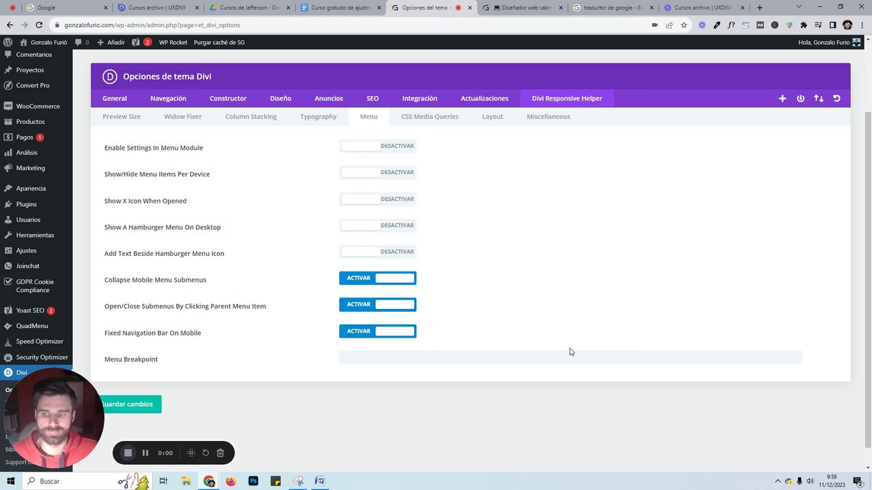
Task: Open File Explorer from the taskbar
Action: coord(185,481)
